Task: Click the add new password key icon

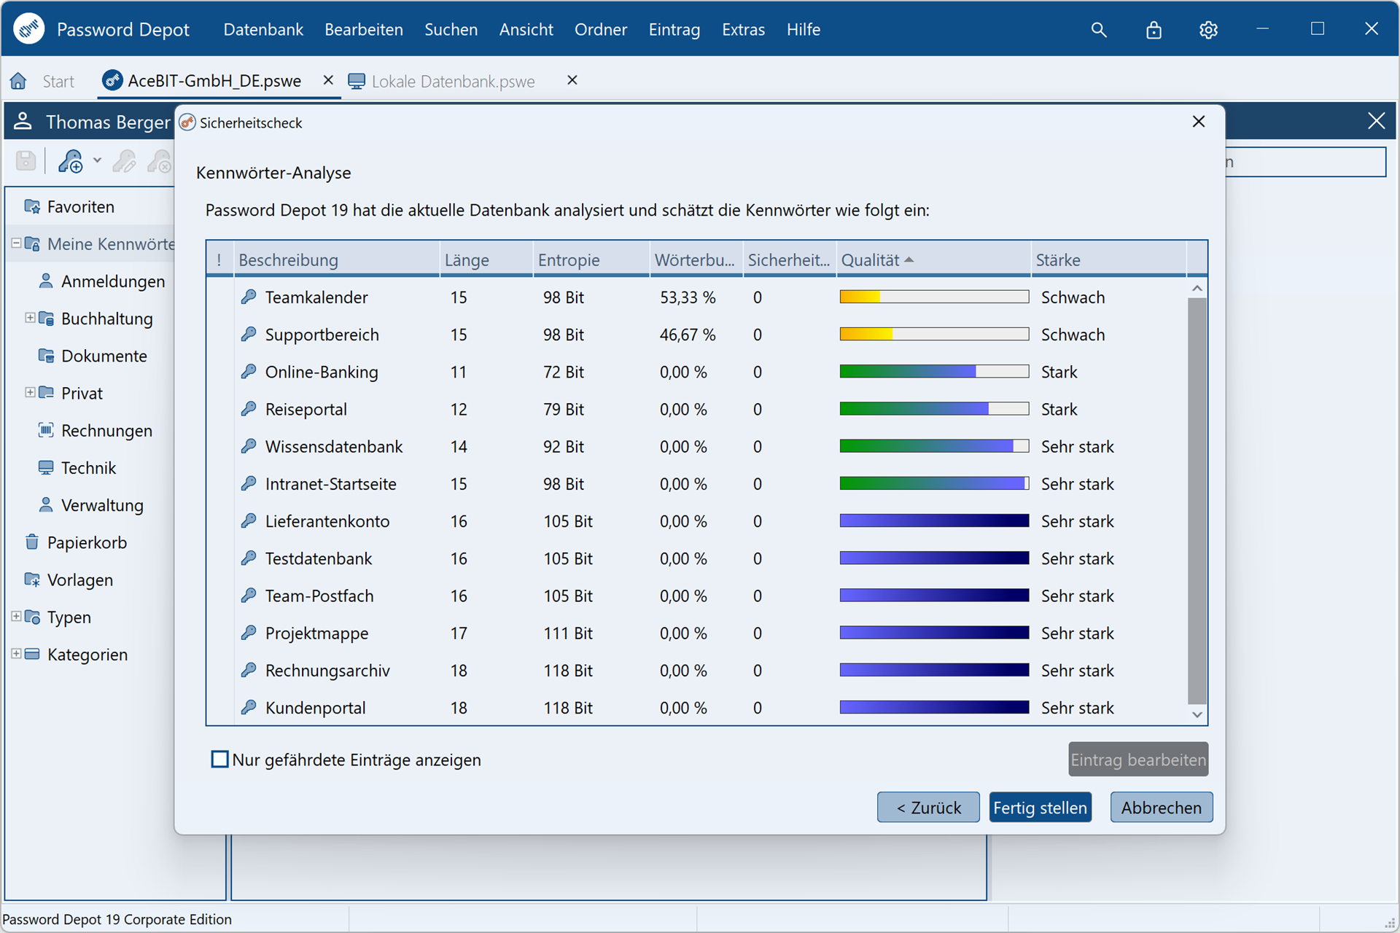Action: [x=71, y=160]
